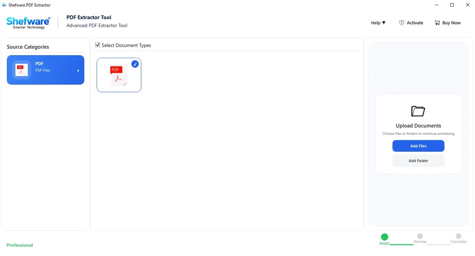Image resolution: width=475 pixels, height=256 pixels.
Task: Maximize the Shefware PDF Extractor window
Action: (x=452, y=5)
